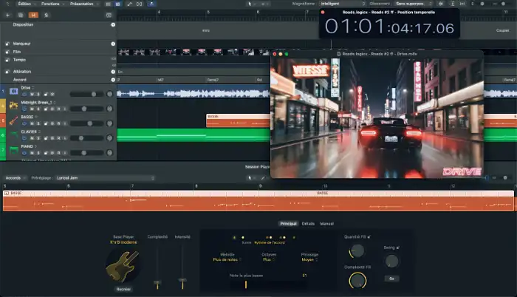Click the automation curve icon
Image resolution: width=517 pixels, height=297 pixels.
(x=129, y=4)
